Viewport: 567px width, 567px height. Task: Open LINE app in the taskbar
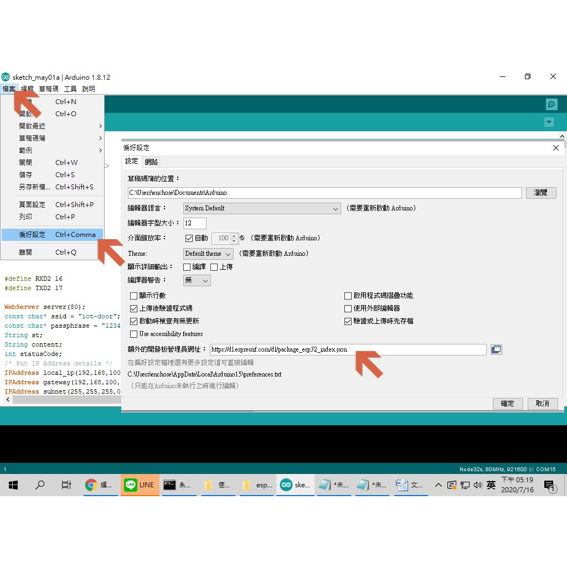(140, 485)
